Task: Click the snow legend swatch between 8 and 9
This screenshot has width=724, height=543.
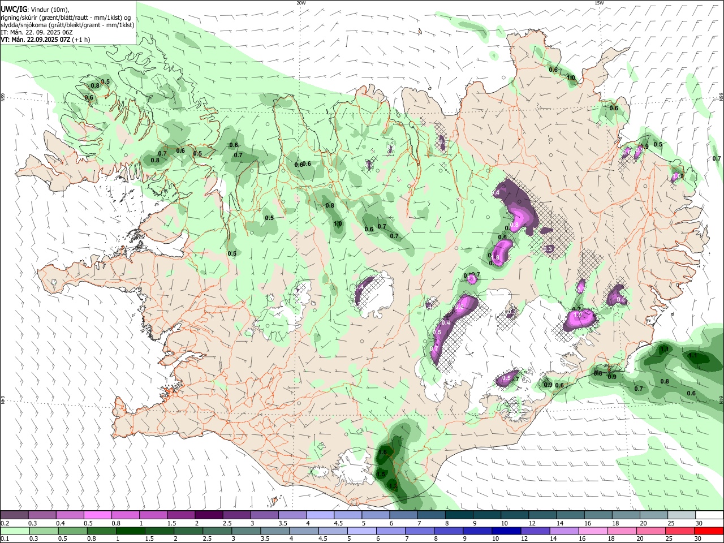Action: click(x=460, y=515)
